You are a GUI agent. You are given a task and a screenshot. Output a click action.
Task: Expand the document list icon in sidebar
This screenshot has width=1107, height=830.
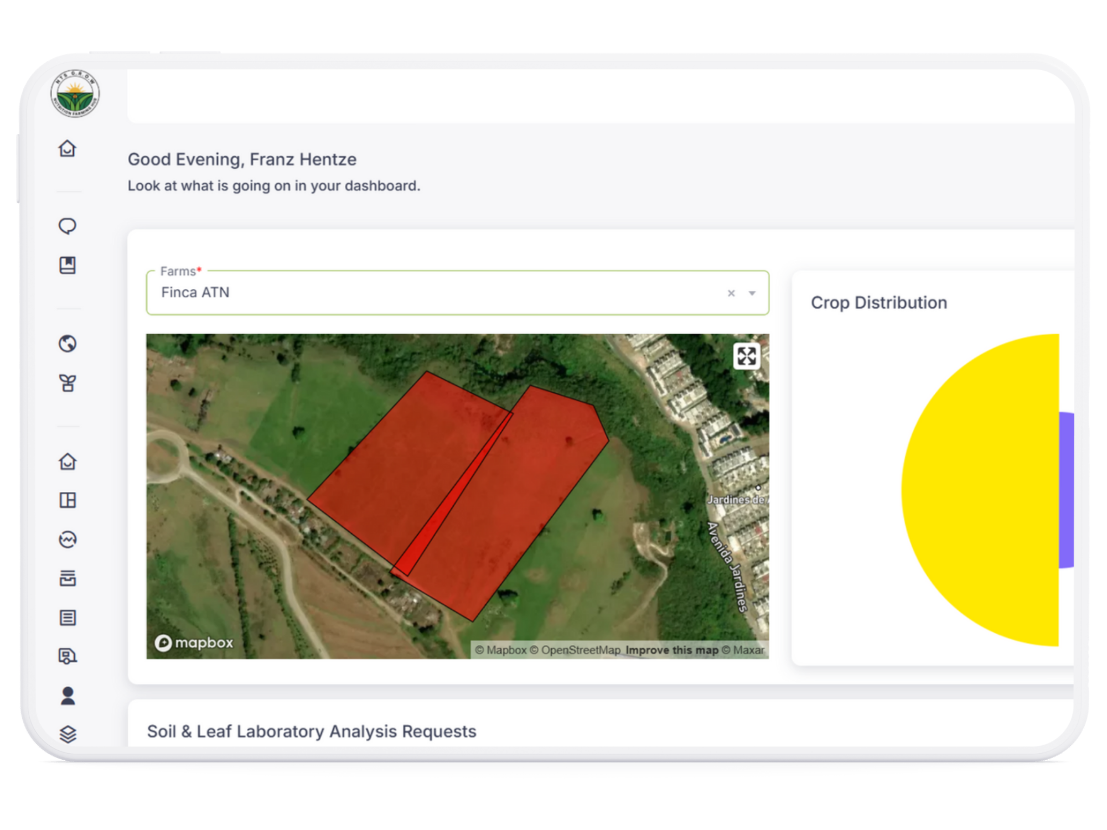pos(68,618)
